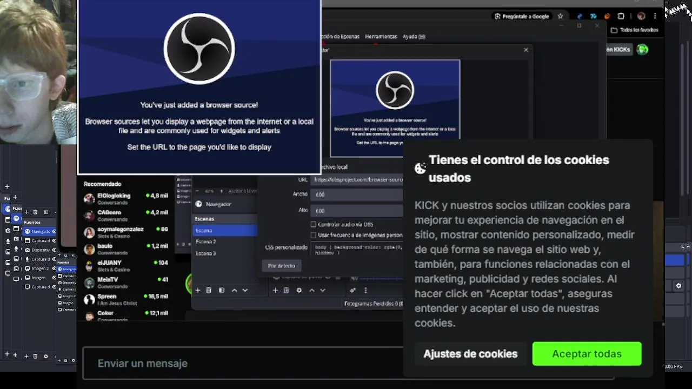The height and width of the screenshot is (389, 692).
Task: Open the Chrome profile avatar
Action: pyautogui.click(x=641, y=16)
